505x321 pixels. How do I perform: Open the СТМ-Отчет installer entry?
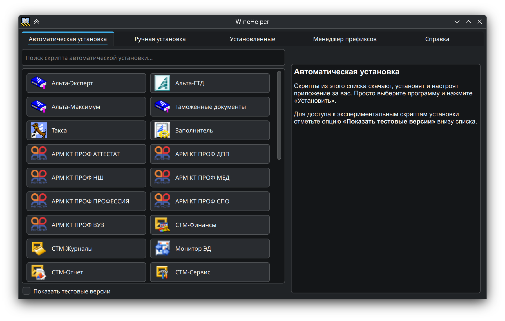coord(86,272)
